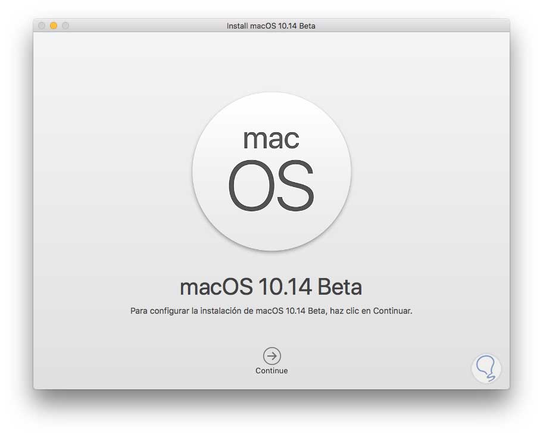Image resolution: width=543 pixels, height=437 pixels.
Task: Click the large macOS logo circle
Action: tap(272, 171)
